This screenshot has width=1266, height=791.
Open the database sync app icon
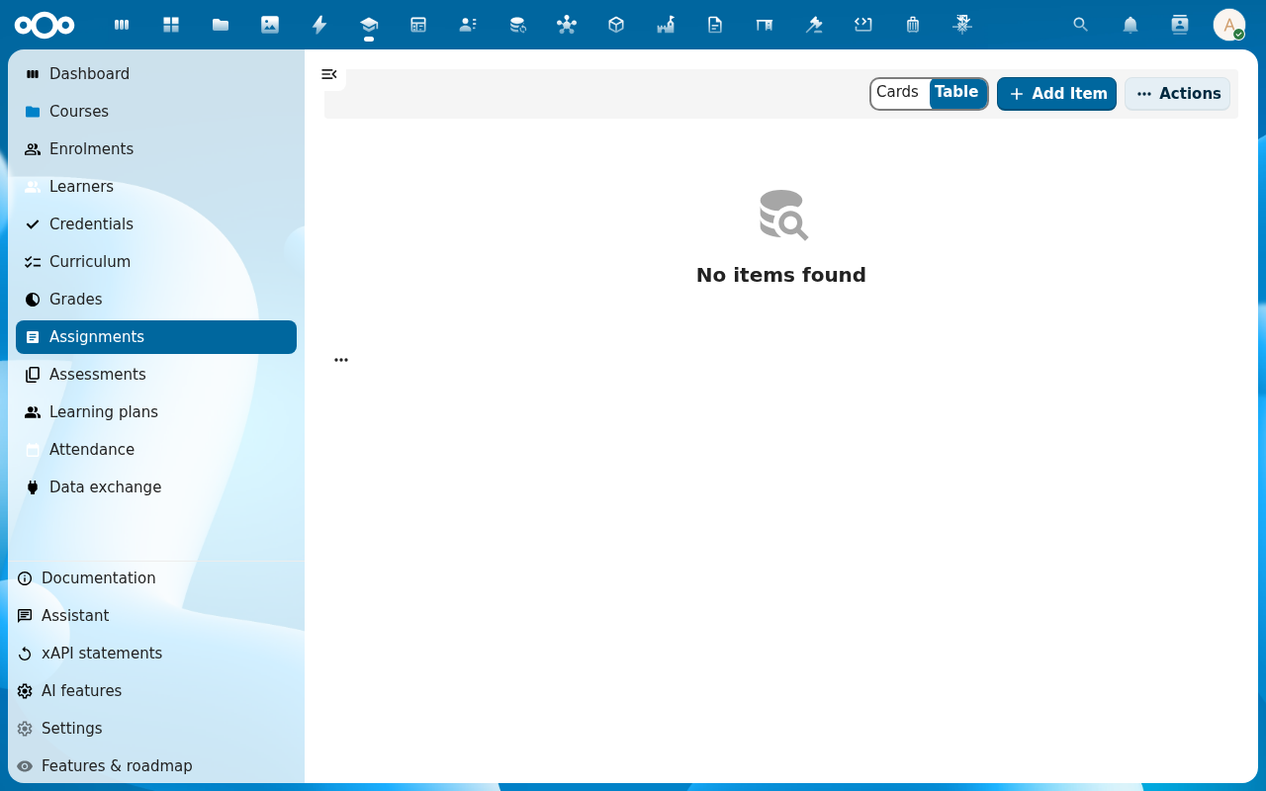(517, 25)
